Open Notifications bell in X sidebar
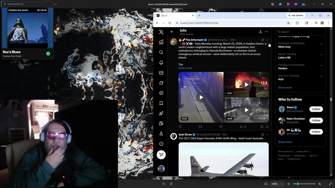This screenshot has width=335, height=188. (x=161, y=63)
